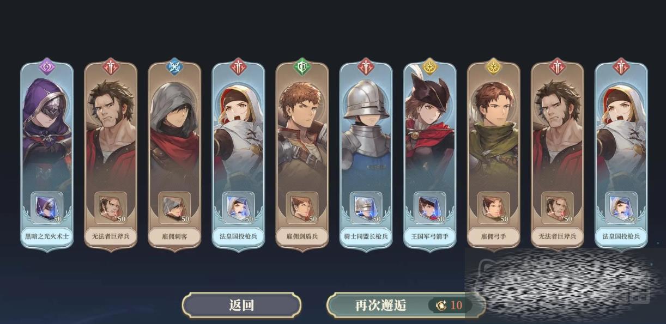Click the 返回 button
Image resolution: width=666 pixels, height=324 pixels.
pos(241,305)
